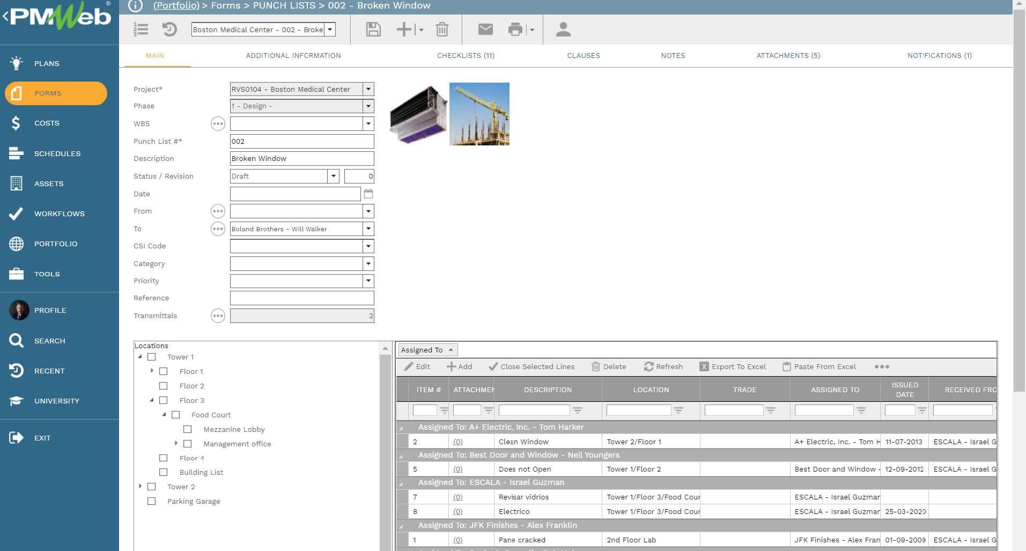Screen dimensions: 1026x551
Task: Click the printer icon in toolbar
Action: click(x=515, y=30)
